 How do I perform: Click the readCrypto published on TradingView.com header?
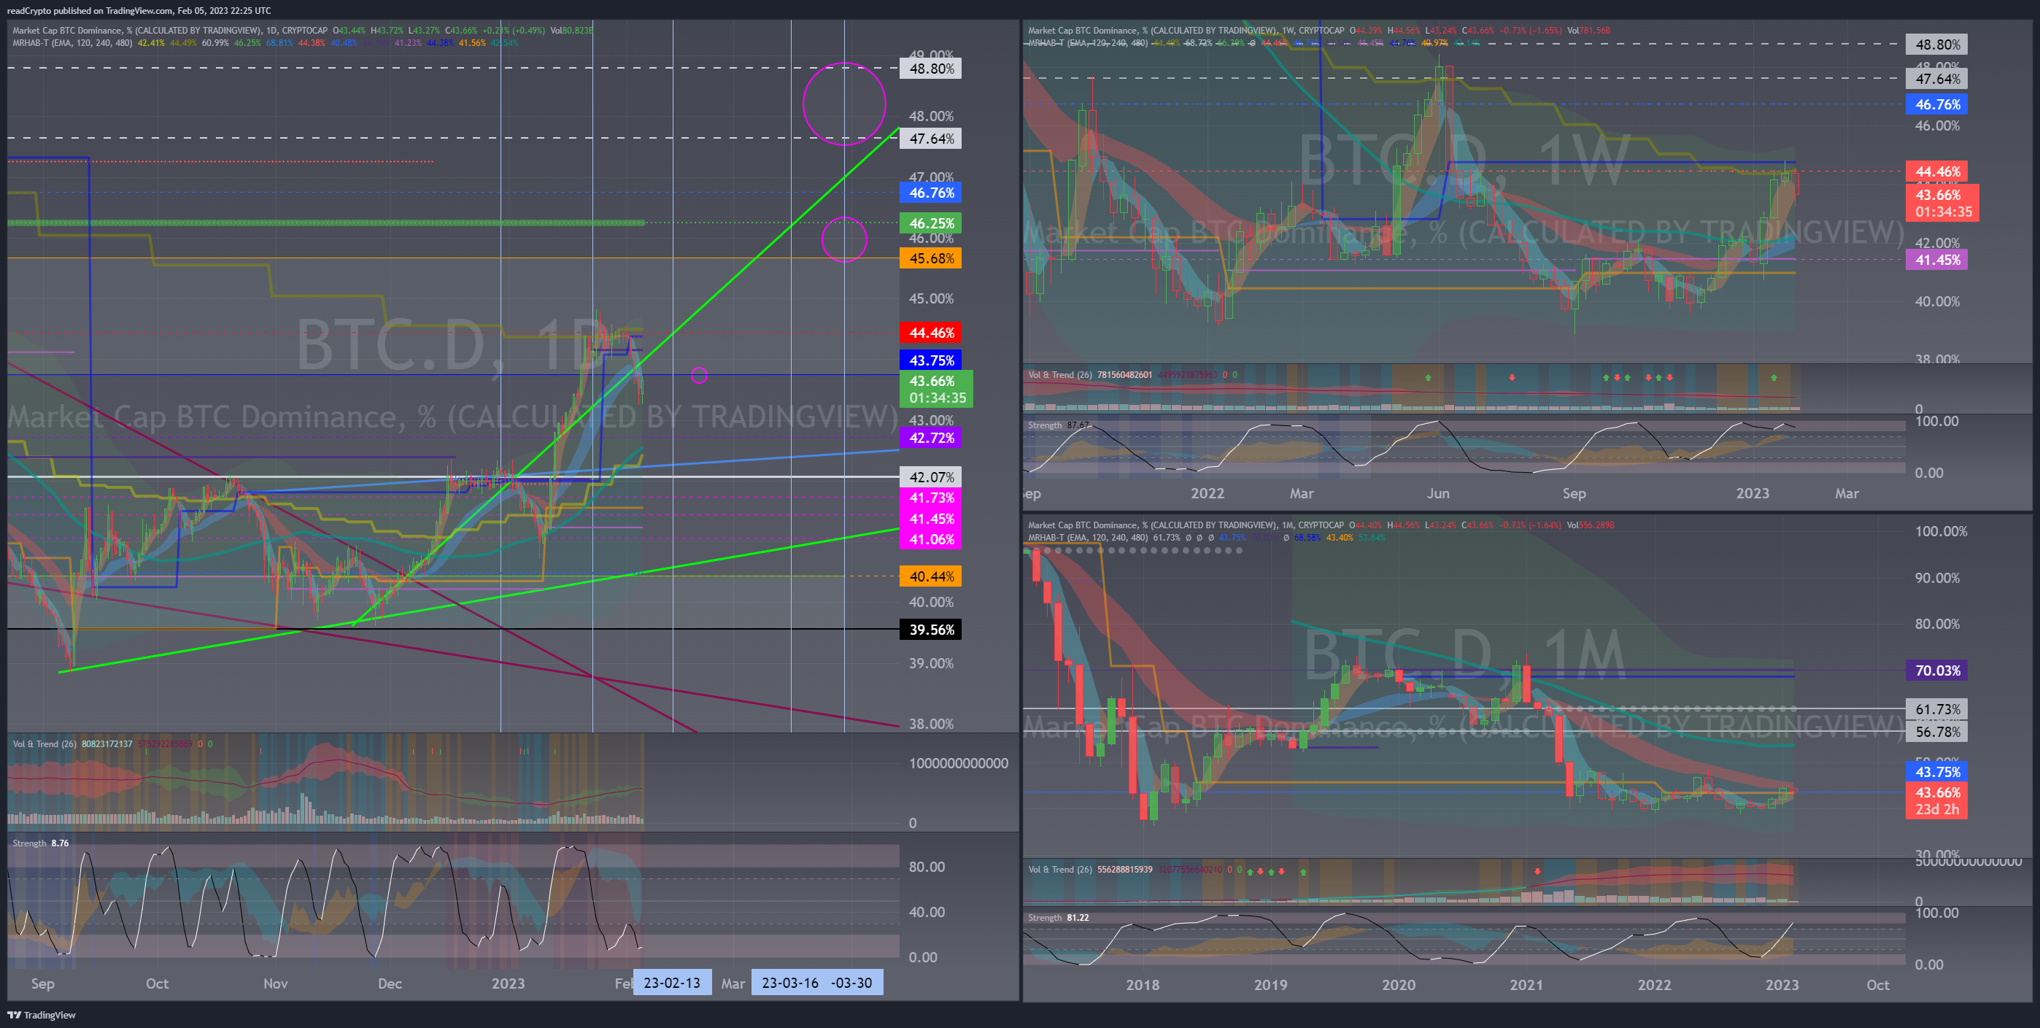coord(139,10)
